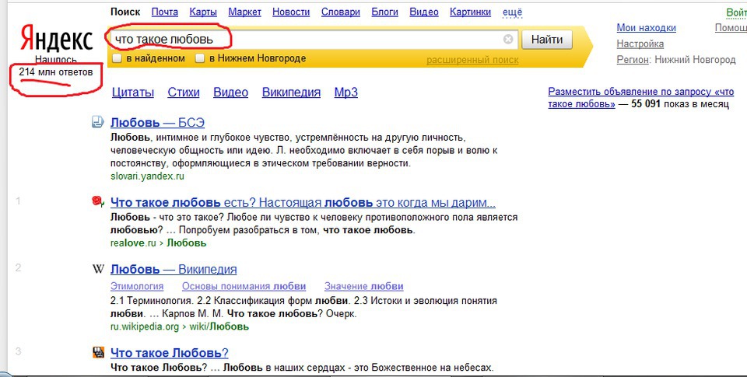Change region via the Регион link
Screen dimensions: 747x377
click(633, 60)
